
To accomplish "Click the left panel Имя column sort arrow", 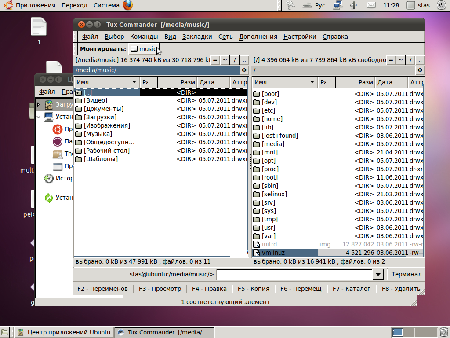I will pyautogui.click(x=134, y=82).
